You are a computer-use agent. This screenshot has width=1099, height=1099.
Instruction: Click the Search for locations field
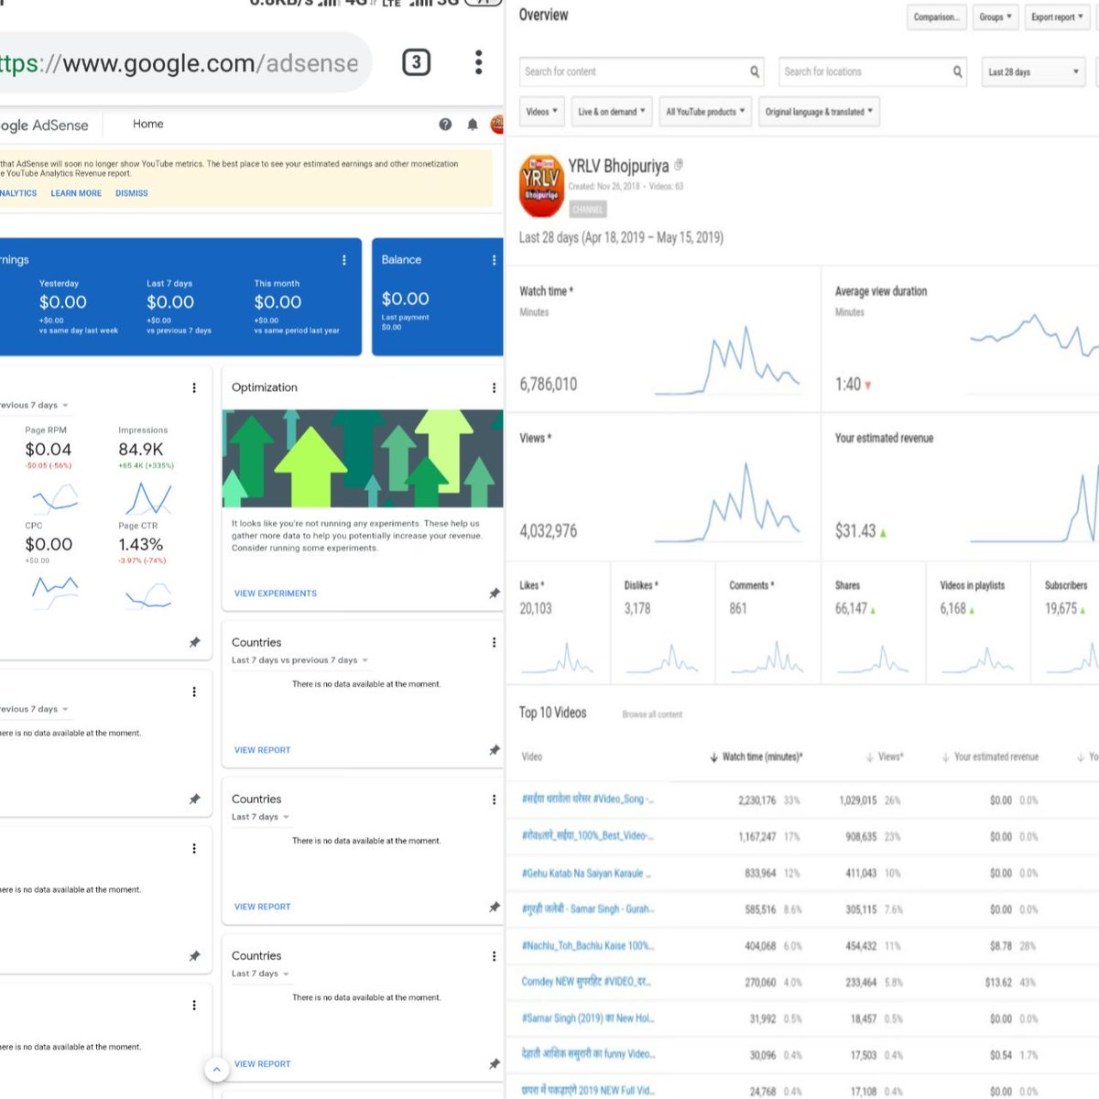(x=874, y=71)
